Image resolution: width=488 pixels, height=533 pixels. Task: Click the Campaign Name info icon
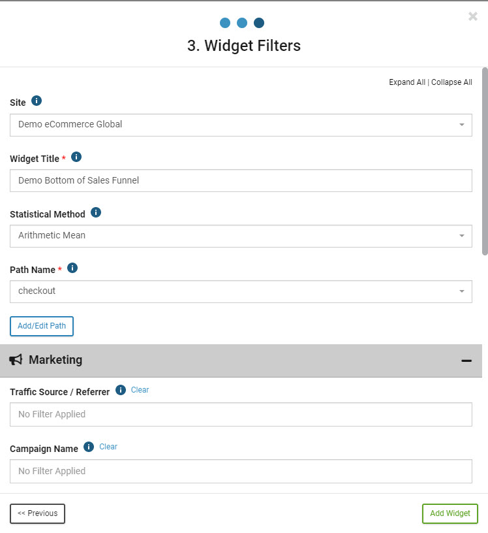89,447
